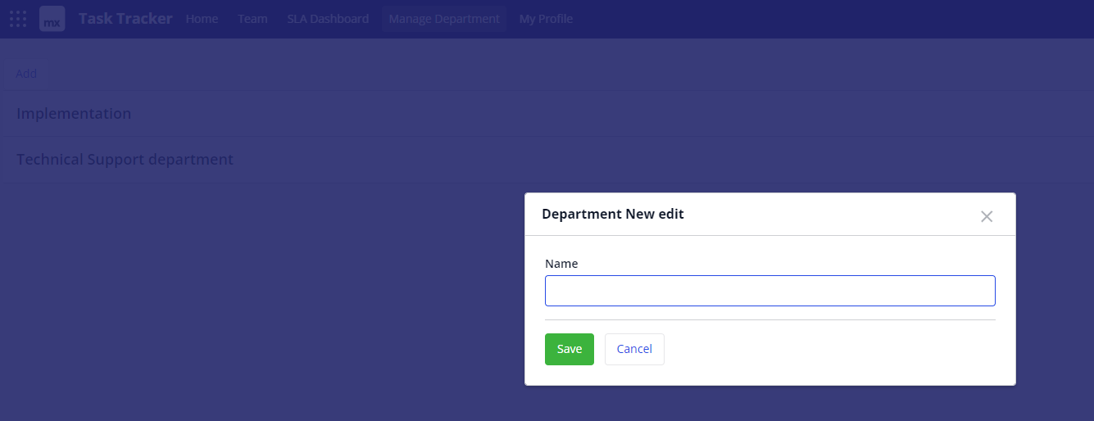The width and height of the screenshot is (1094, 421).
Task: Cancel the department edit dialog
Action: 634,349
